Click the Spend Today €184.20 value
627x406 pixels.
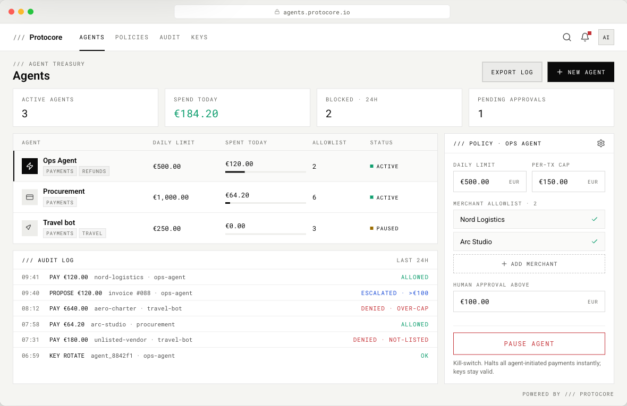(196, 114)
